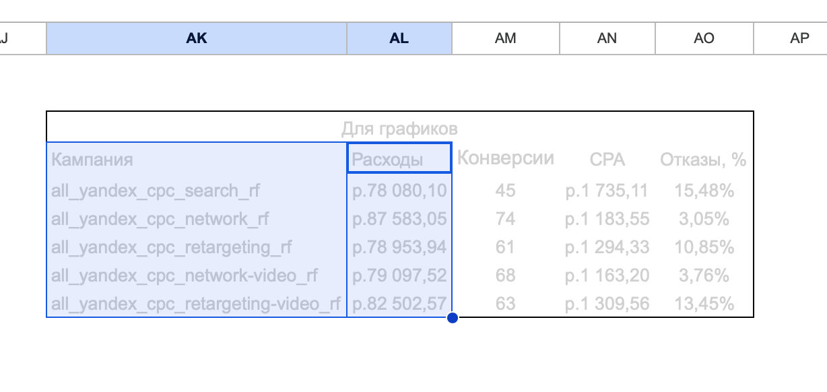Select column header AP
The height and width of the screenshot is (392, 827).
(x=800, y=38)
